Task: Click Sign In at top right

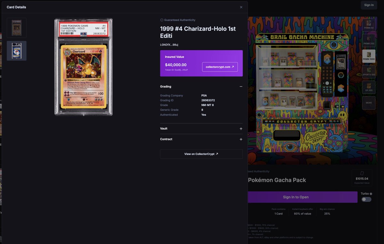Action: point(369,5)
